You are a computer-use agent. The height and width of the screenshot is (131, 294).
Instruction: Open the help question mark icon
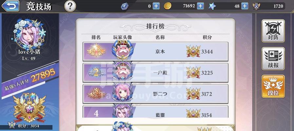(x=70, y=6)
